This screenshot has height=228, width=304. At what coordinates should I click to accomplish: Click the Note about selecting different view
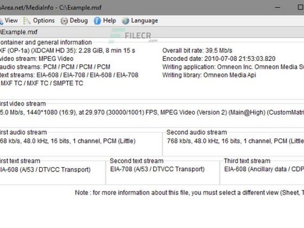189,193
